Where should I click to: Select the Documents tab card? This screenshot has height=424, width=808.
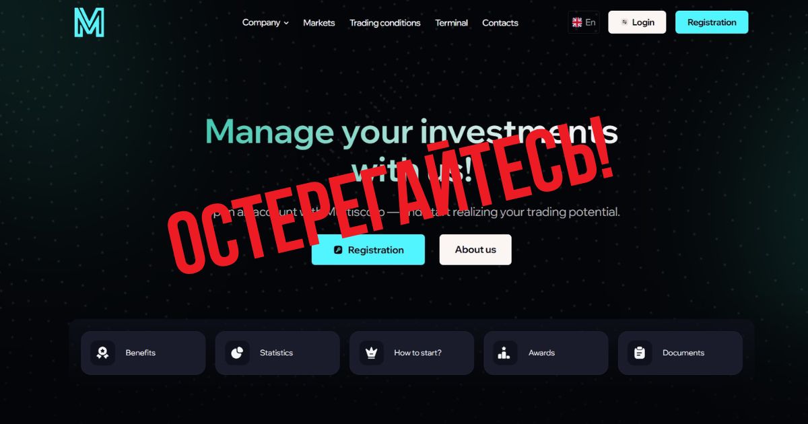(680, 353)
